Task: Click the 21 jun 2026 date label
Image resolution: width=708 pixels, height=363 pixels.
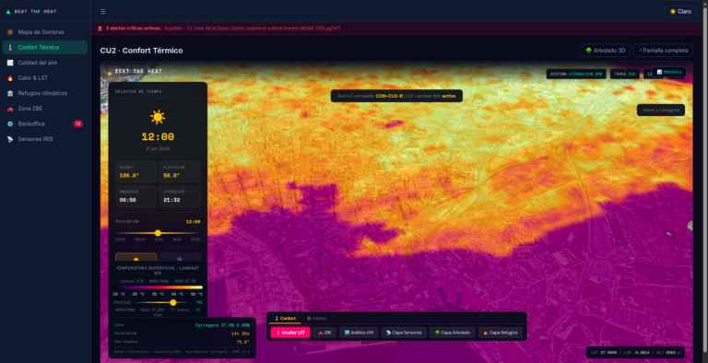Action: [x=158, y=148]
